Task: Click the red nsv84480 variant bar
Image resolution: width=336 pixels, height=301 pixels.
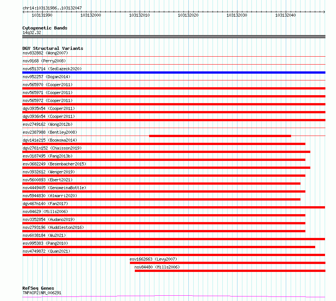Action: [x=230, y=271]
